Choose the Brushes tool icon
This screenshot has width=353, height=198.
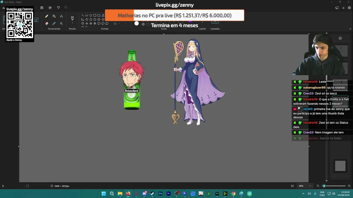(72, 18)
